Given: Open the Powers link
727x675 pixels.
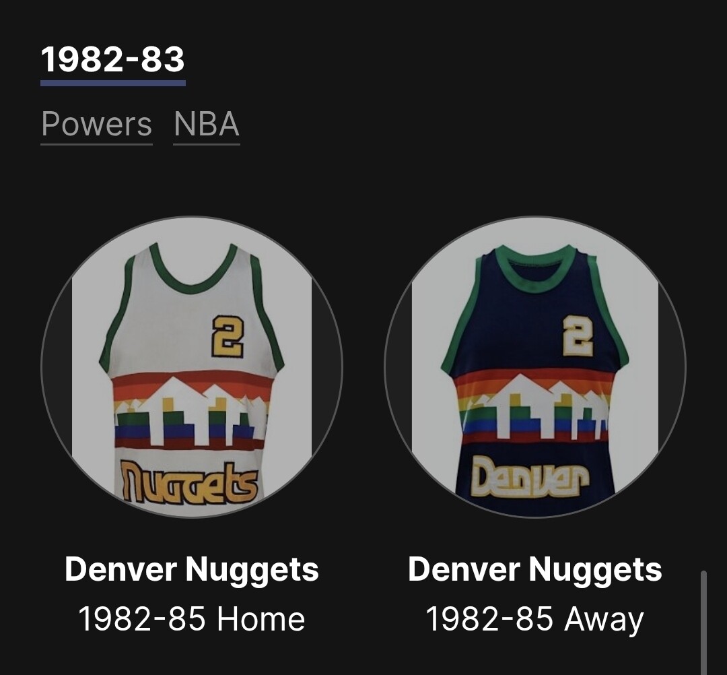Looking at the screenshot, I should (96, 124).
